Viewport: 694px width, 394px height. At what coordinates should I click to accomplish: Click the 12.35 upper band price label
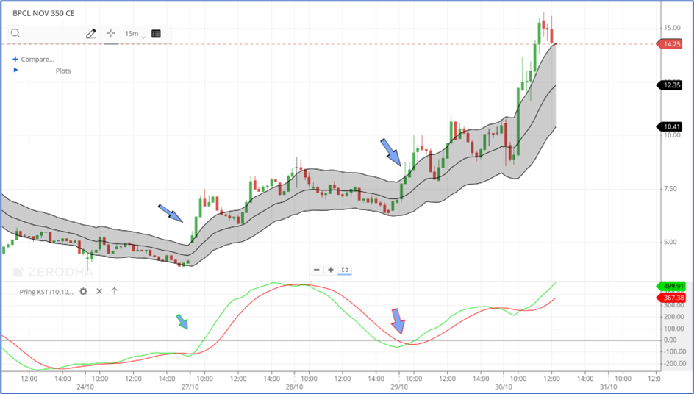pyautogui.click(x=669, y=85)
